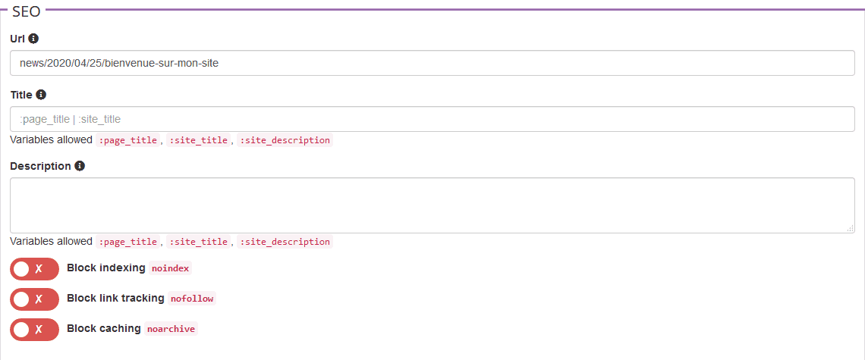
Task: Focus the Url input field
Action: (x=432, y=63)
